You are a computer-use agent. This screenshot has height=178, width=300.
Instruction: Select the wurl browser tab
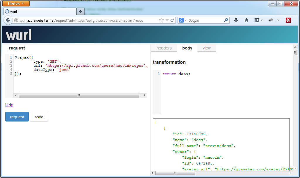[x=40, y=11]
